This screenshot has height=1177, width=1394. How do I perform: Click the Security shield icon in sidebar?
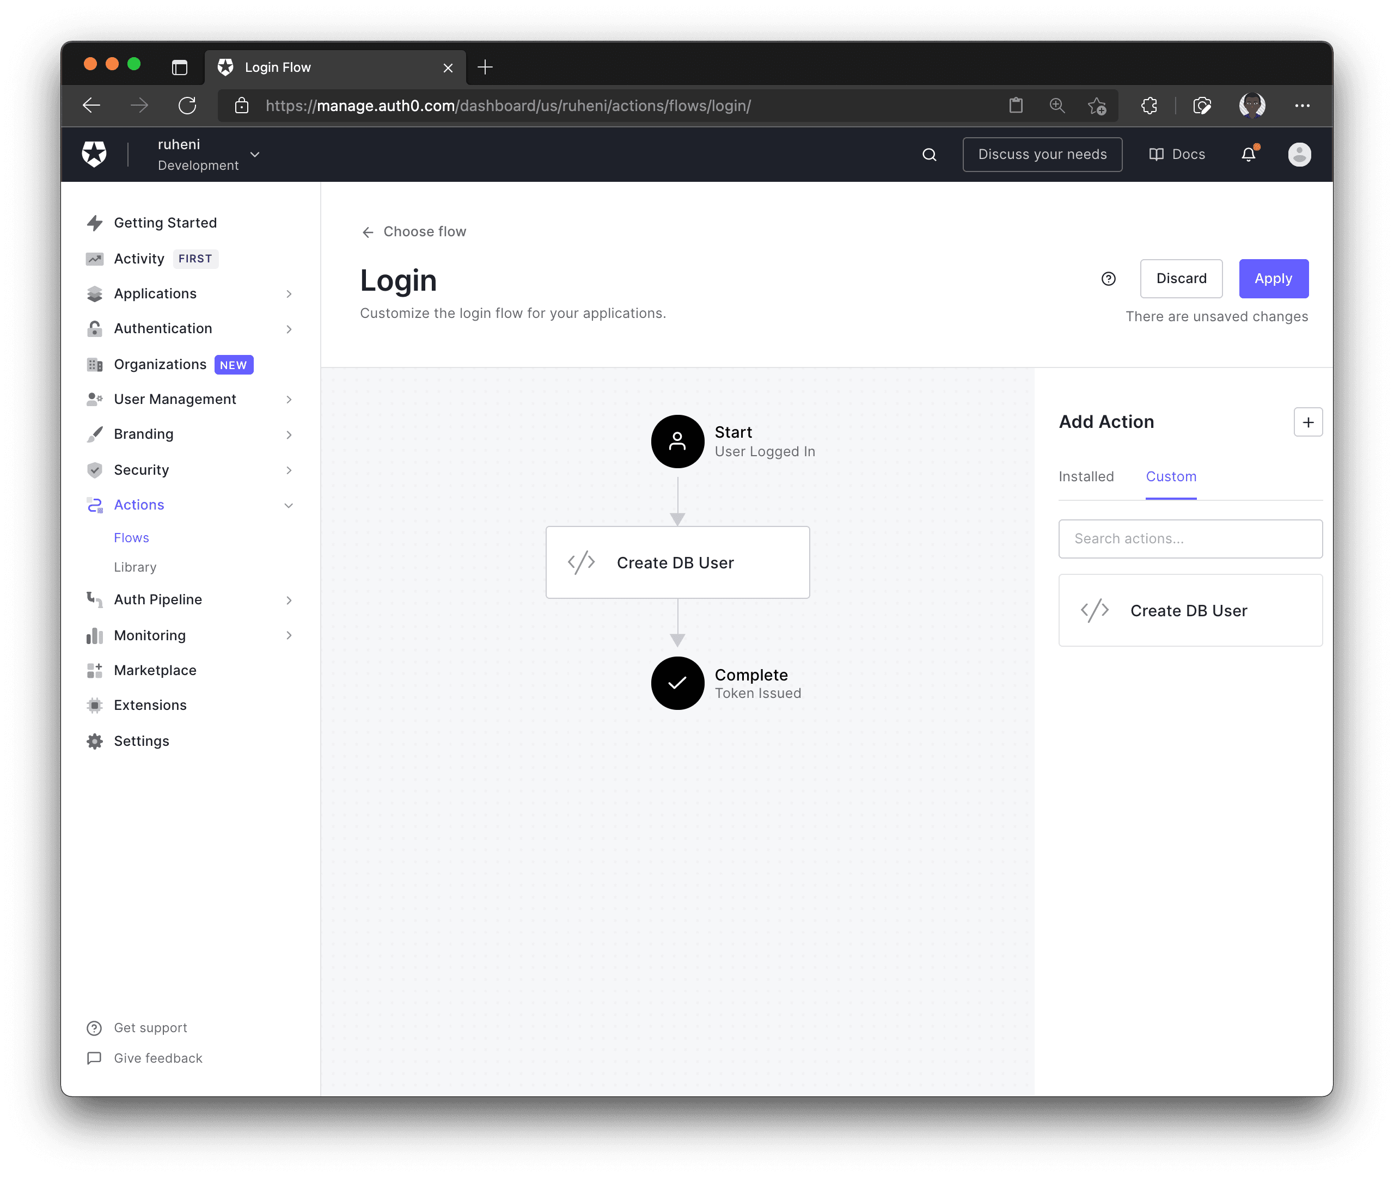pos(95,470)
